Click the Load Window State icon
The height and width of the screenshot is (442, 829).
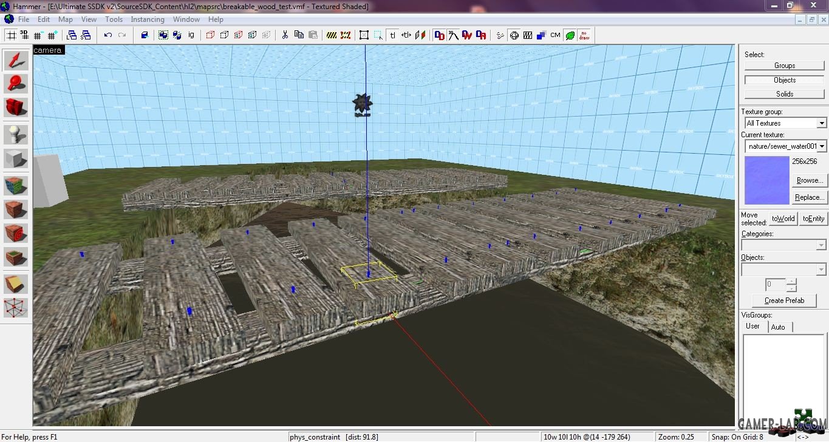tap(72, 35)
